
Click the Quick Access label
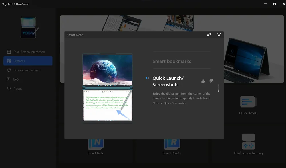tap(248, 113)
